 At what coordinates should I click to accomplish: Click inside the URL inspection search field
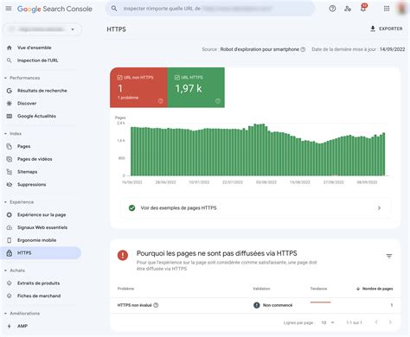click(x=210, y=9)
